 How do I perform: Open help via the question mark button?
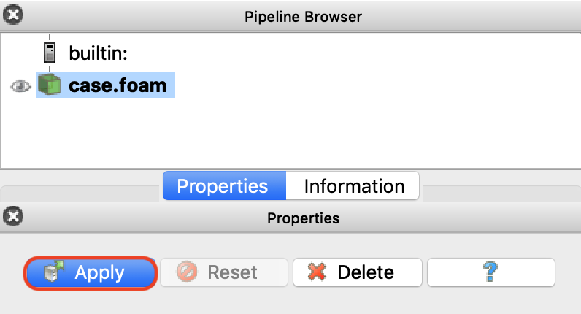point(490,272)
